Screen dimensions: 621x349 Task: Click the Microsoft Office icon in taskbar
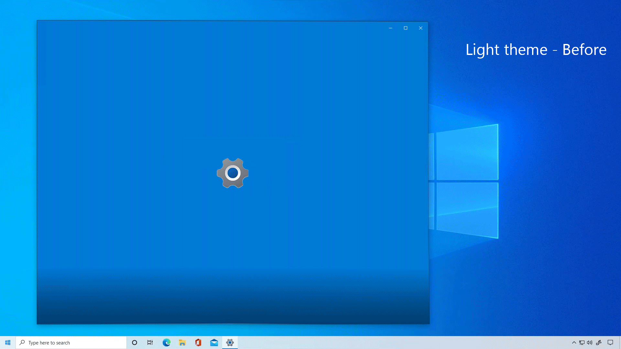click(x=198, y=343)
